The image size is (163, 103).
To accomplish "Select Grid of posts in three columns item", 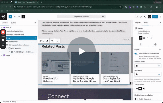I will pos(19,45).
